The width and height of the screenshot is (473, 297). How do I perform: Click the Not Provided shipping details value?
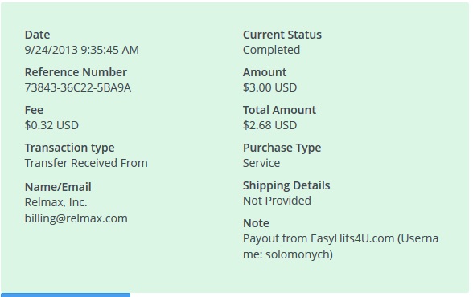(277, 201)
